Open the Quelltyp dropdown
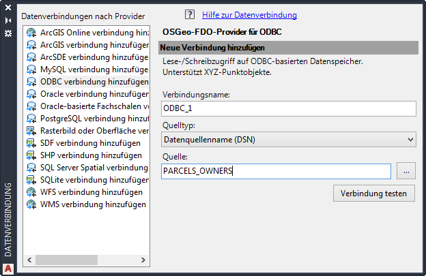This screenshot has width=426, height=276. (x=289, y=139)
